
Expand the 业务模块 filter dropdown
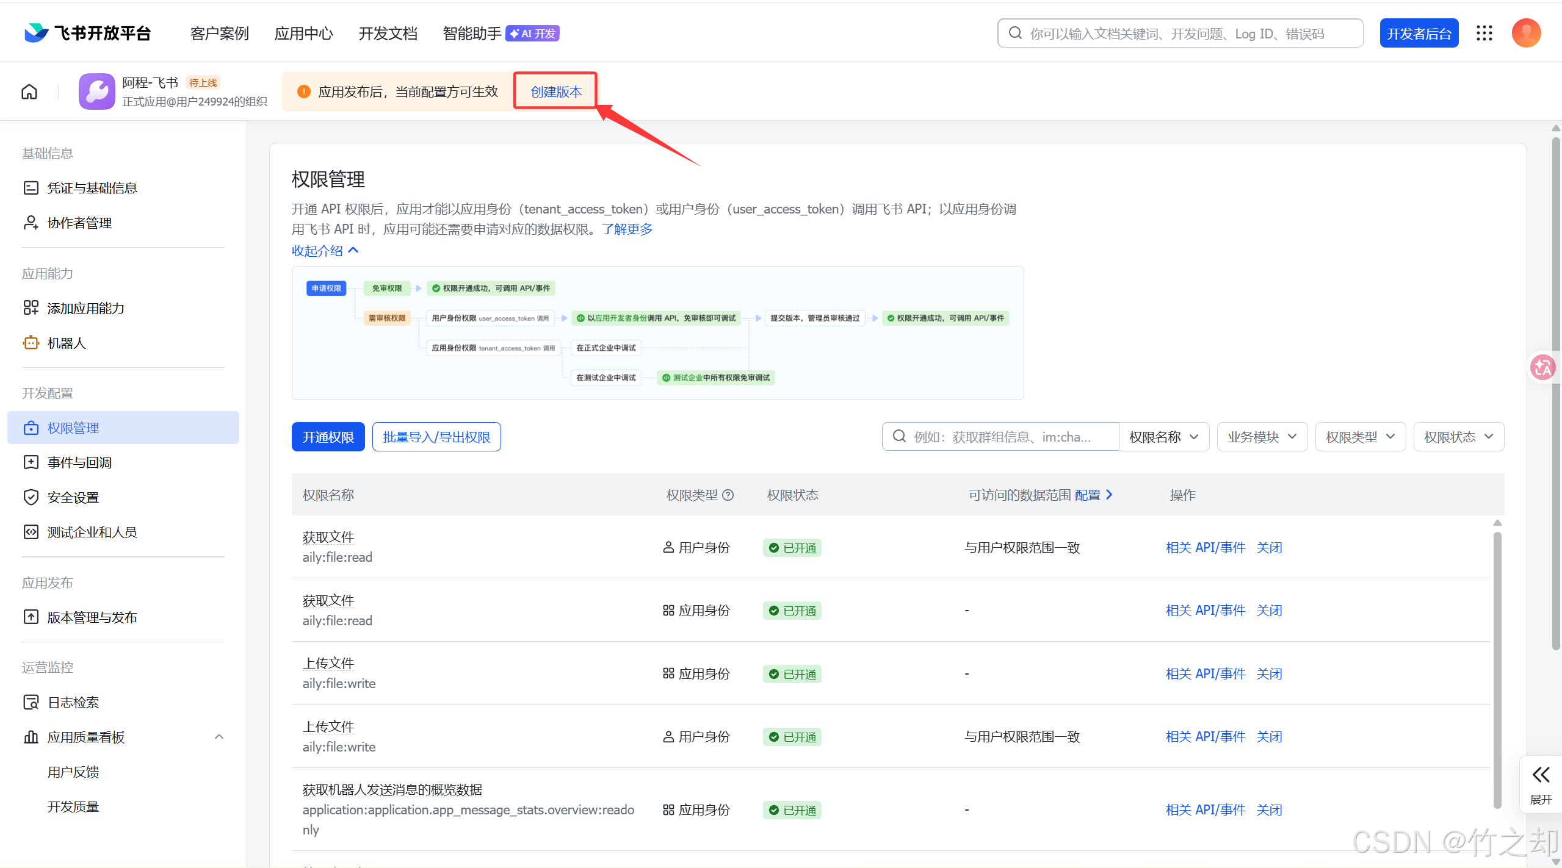[1262, 437]
